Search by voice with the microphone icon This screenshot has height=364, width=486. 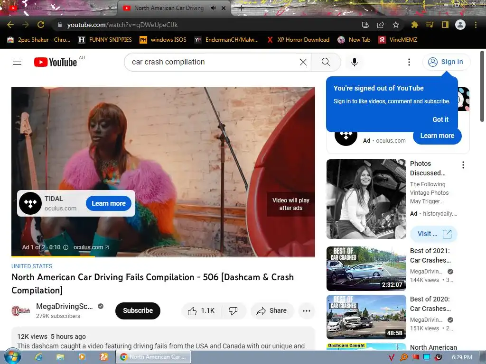[354, 62]
